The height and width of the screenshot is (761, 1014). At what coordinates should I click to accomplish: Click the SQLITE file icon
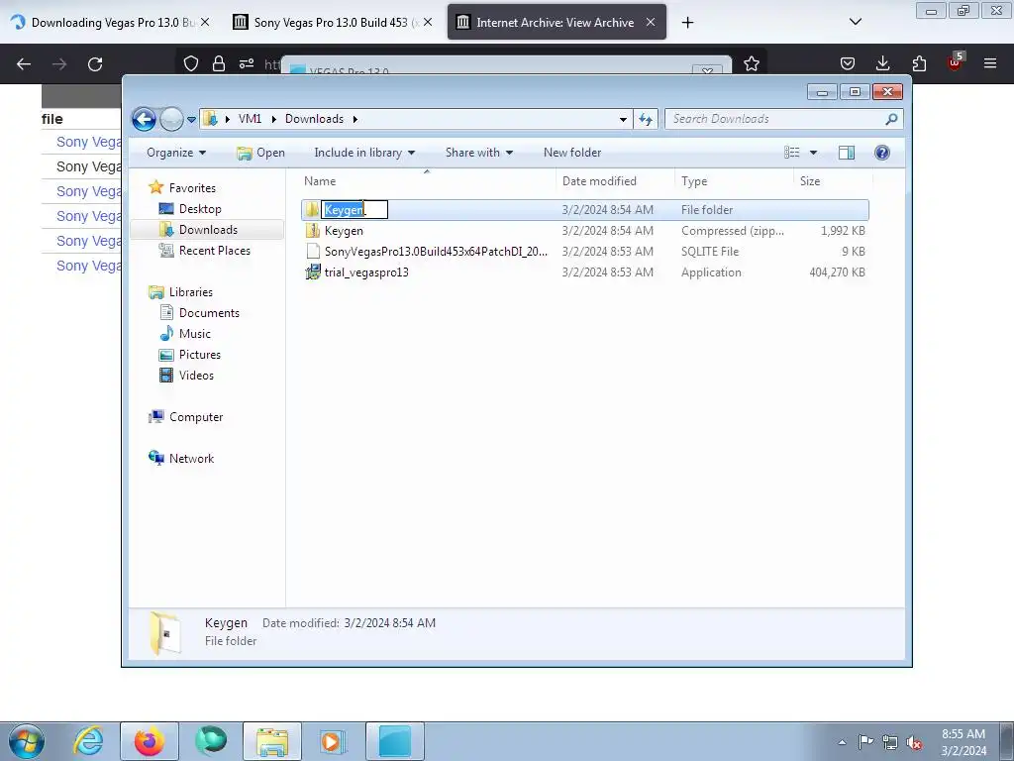tap(312, 251)
